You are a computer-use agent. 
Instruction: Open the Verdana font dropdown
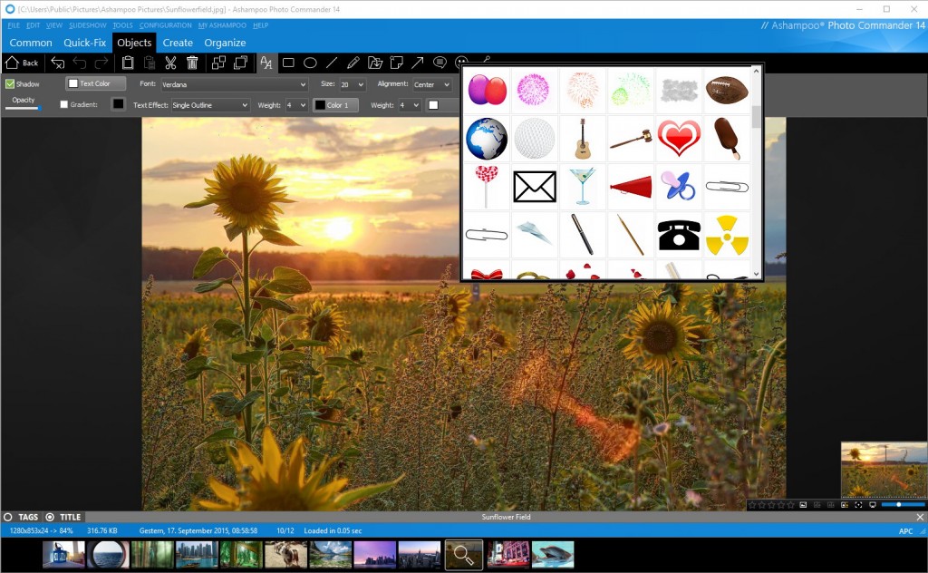coord(235,84)
